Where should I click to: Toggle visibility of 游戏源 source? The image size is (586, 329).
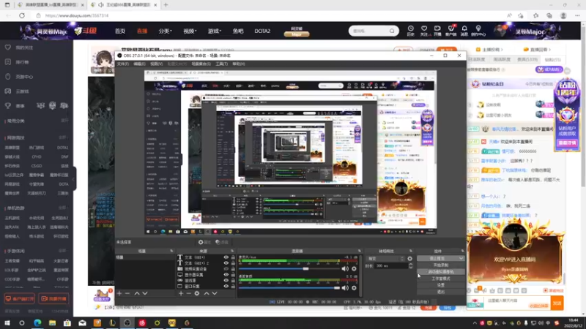tap(226, 280)
